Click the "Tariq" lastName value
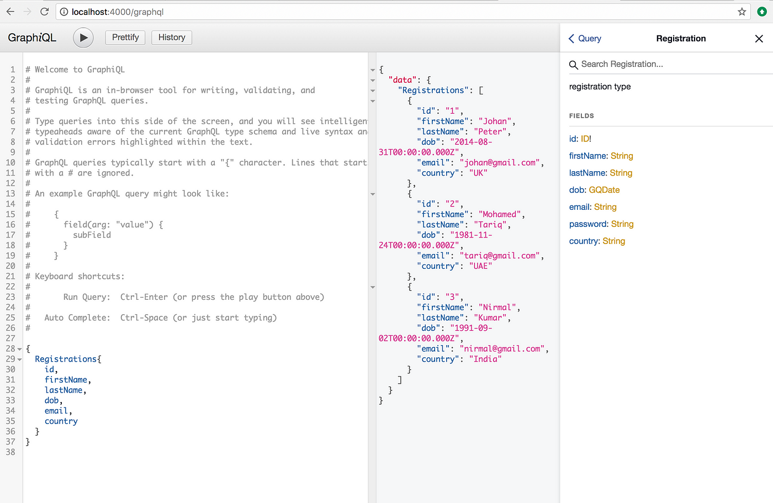Screen dimensions: 773x503 490,225
